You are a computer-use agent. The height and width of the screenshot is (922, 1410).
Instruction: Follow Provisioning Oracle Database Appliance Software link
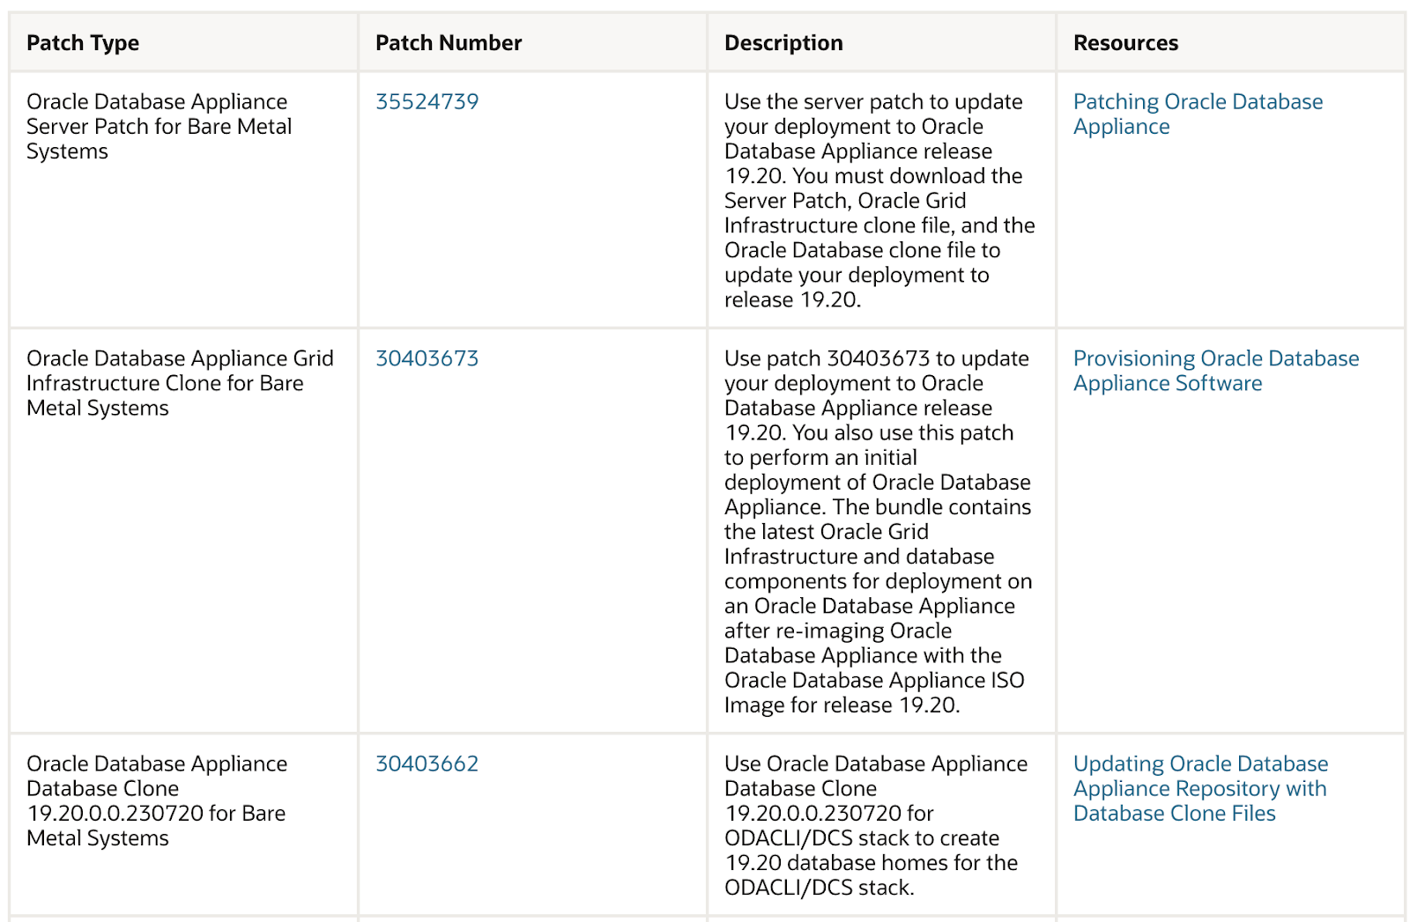click(1215, 371)
